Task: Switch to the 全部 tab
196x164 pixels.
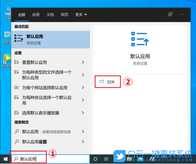Action: tap(22, 15)
